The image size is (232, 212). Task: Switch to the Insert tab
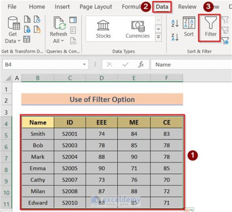click(x=62, y=7)
